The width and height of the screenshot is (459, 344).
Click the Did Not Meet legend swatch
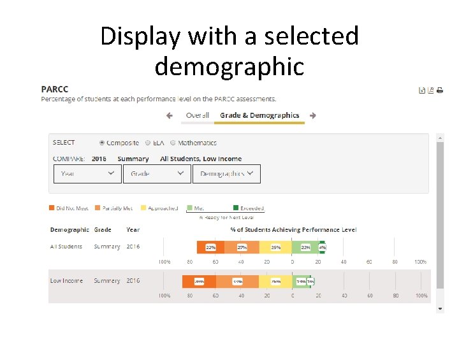click(52, 208)
